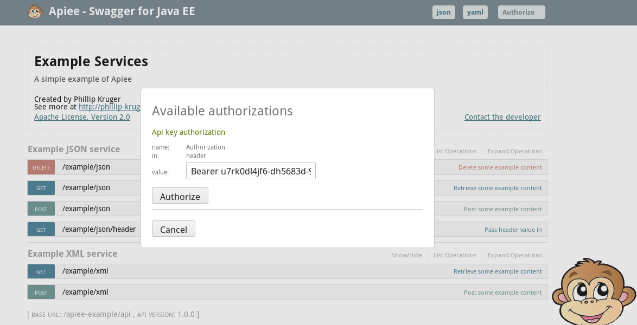Click the Authorize button in the dialog

(180, 196)
